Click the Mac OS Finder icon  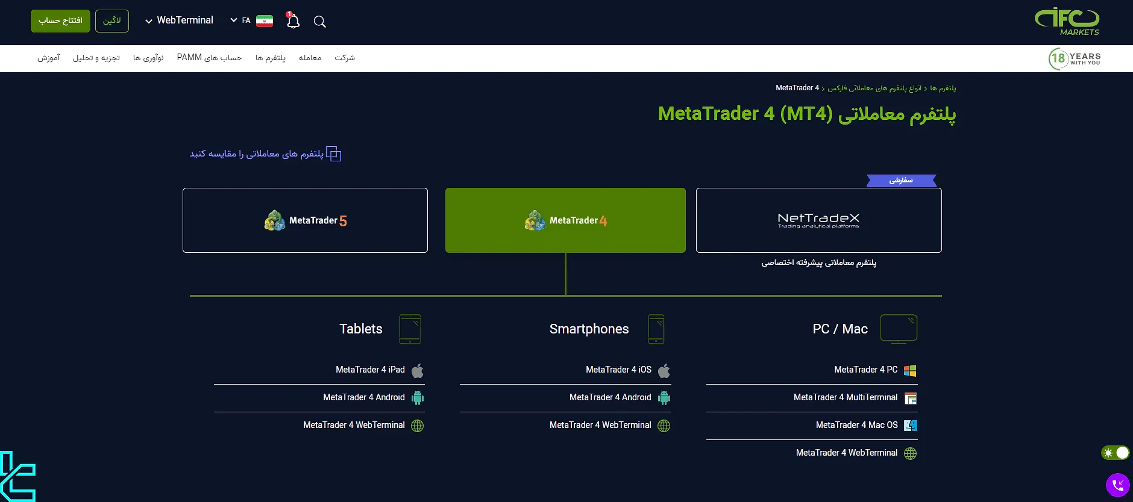pyautogui.click(x=911, y=426)
